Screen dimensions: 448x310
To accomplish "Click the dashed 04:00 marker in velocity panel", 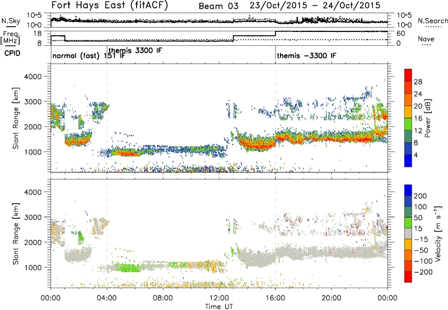I will click(107, 233).
